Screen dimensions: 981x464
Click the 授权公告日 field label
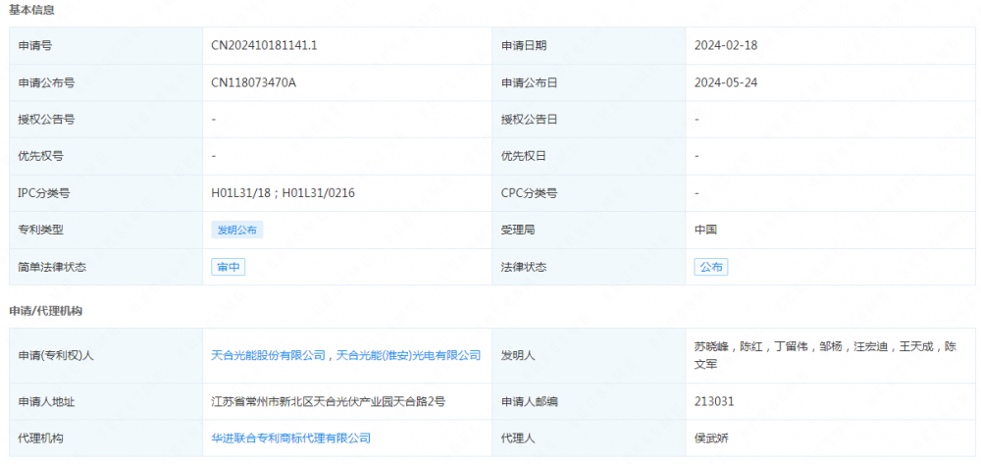coord(530,120)
